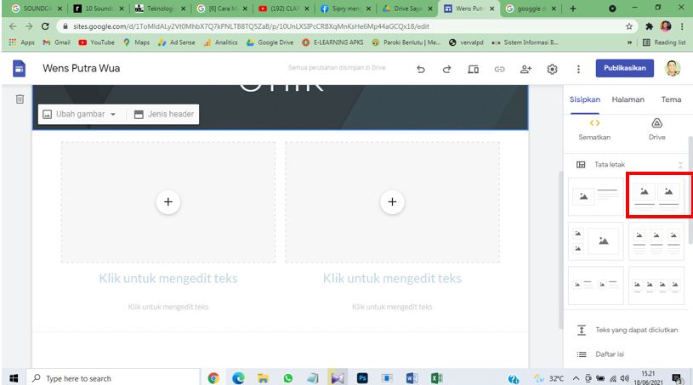Open the more options three-dot menu
This screenshot has height=385, width=693.
[578, 69]
